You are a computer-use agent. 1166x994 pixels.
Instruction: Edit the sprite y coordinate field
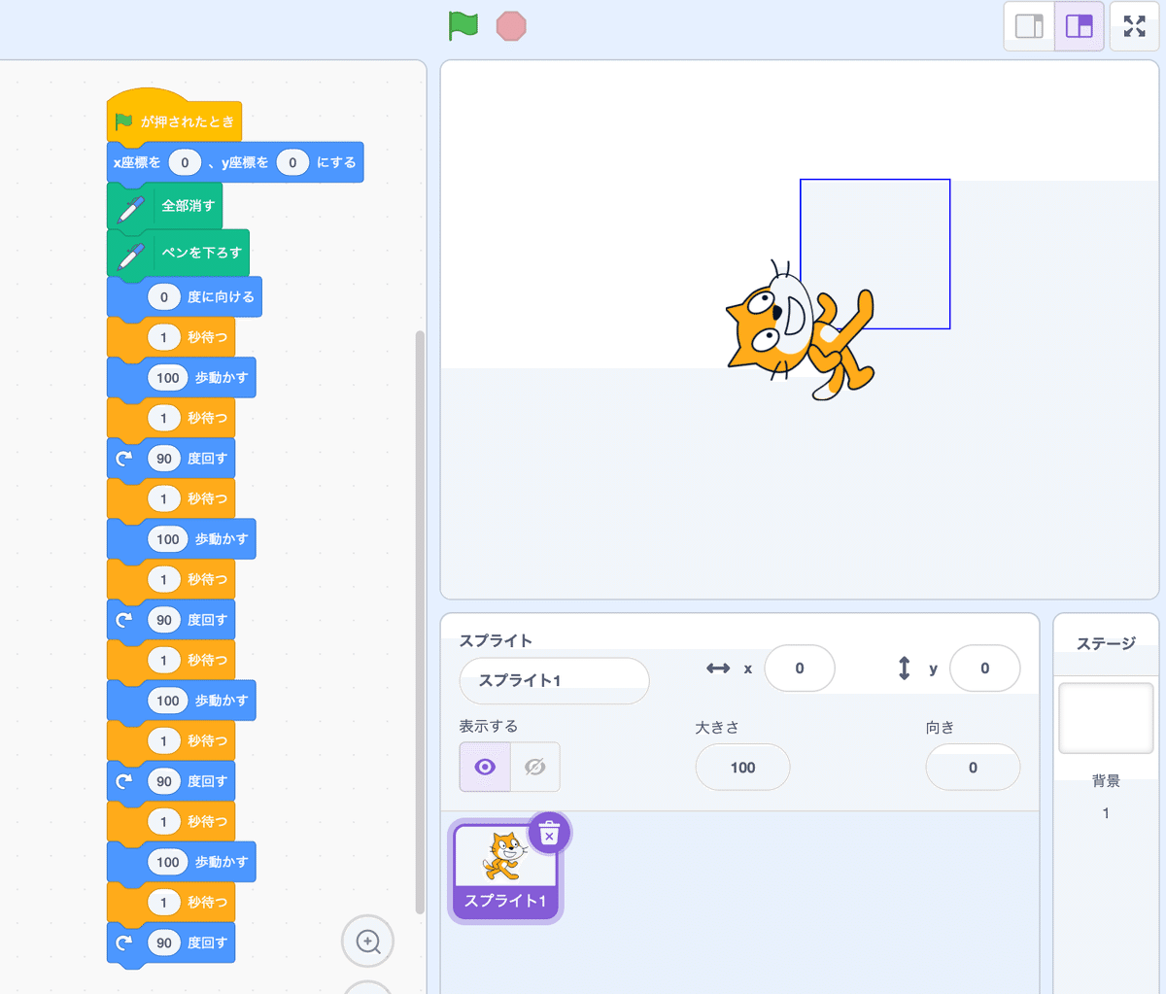984,668
